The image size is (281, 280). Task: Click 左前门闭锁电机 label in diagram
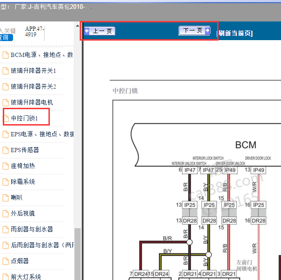coord(247,266)
